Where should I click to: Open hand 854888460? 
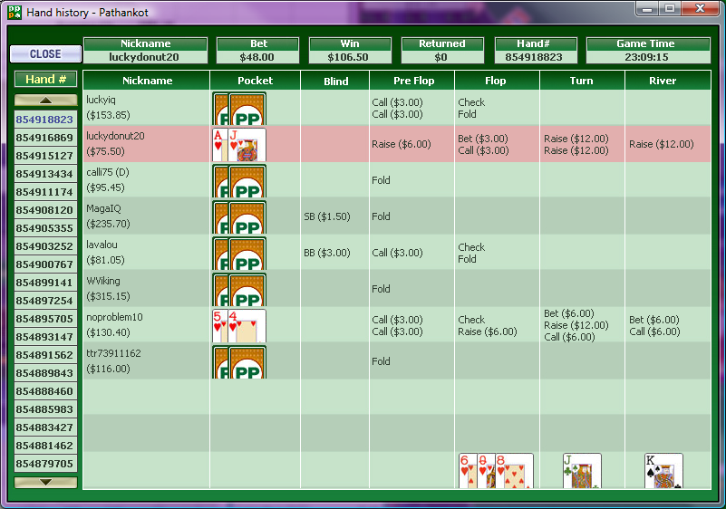[x=44, y=391]
